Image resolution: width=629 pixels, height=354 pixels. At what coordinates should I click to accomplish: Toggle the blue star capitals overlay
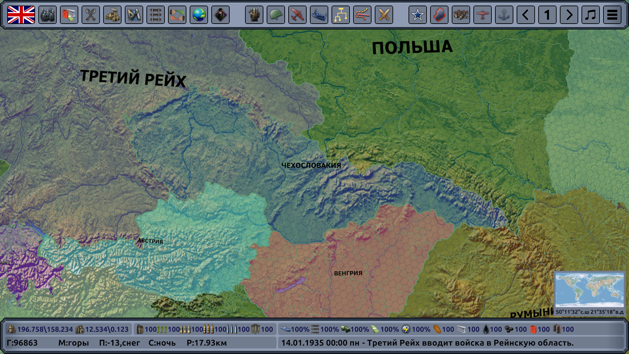tap(417, 15)
